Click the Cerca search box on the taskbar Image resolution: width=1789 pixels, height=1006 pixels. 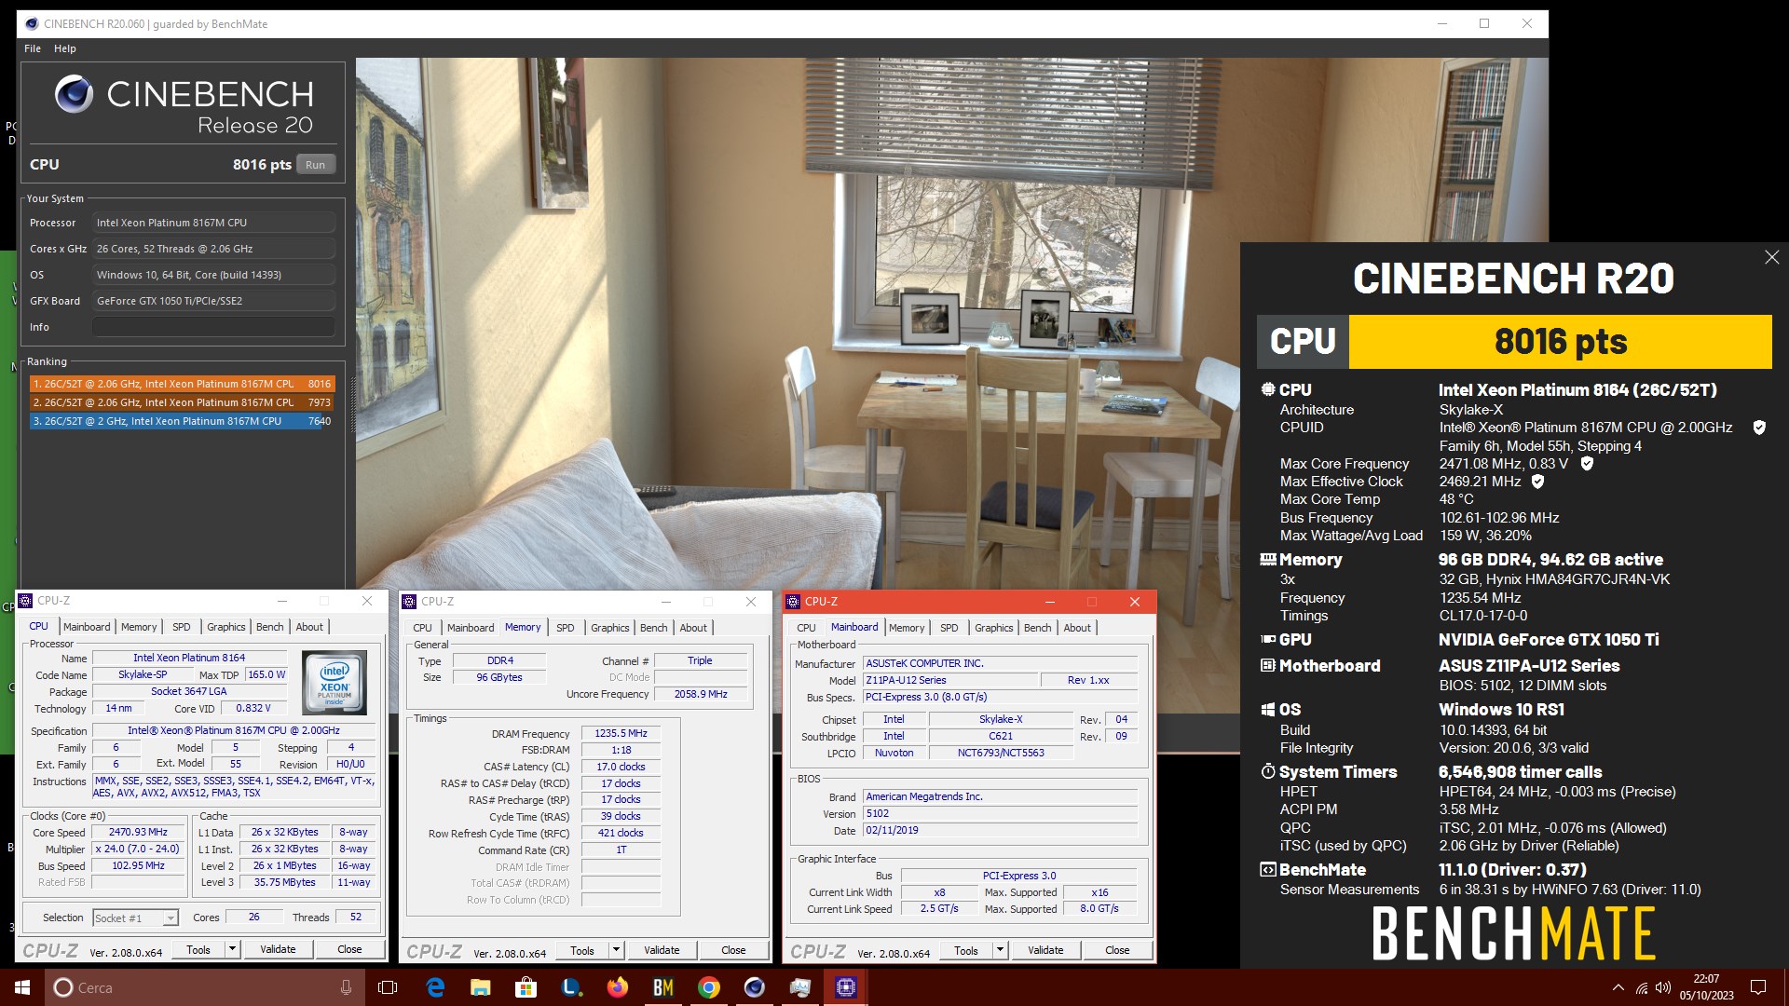[x=205, y=987]
